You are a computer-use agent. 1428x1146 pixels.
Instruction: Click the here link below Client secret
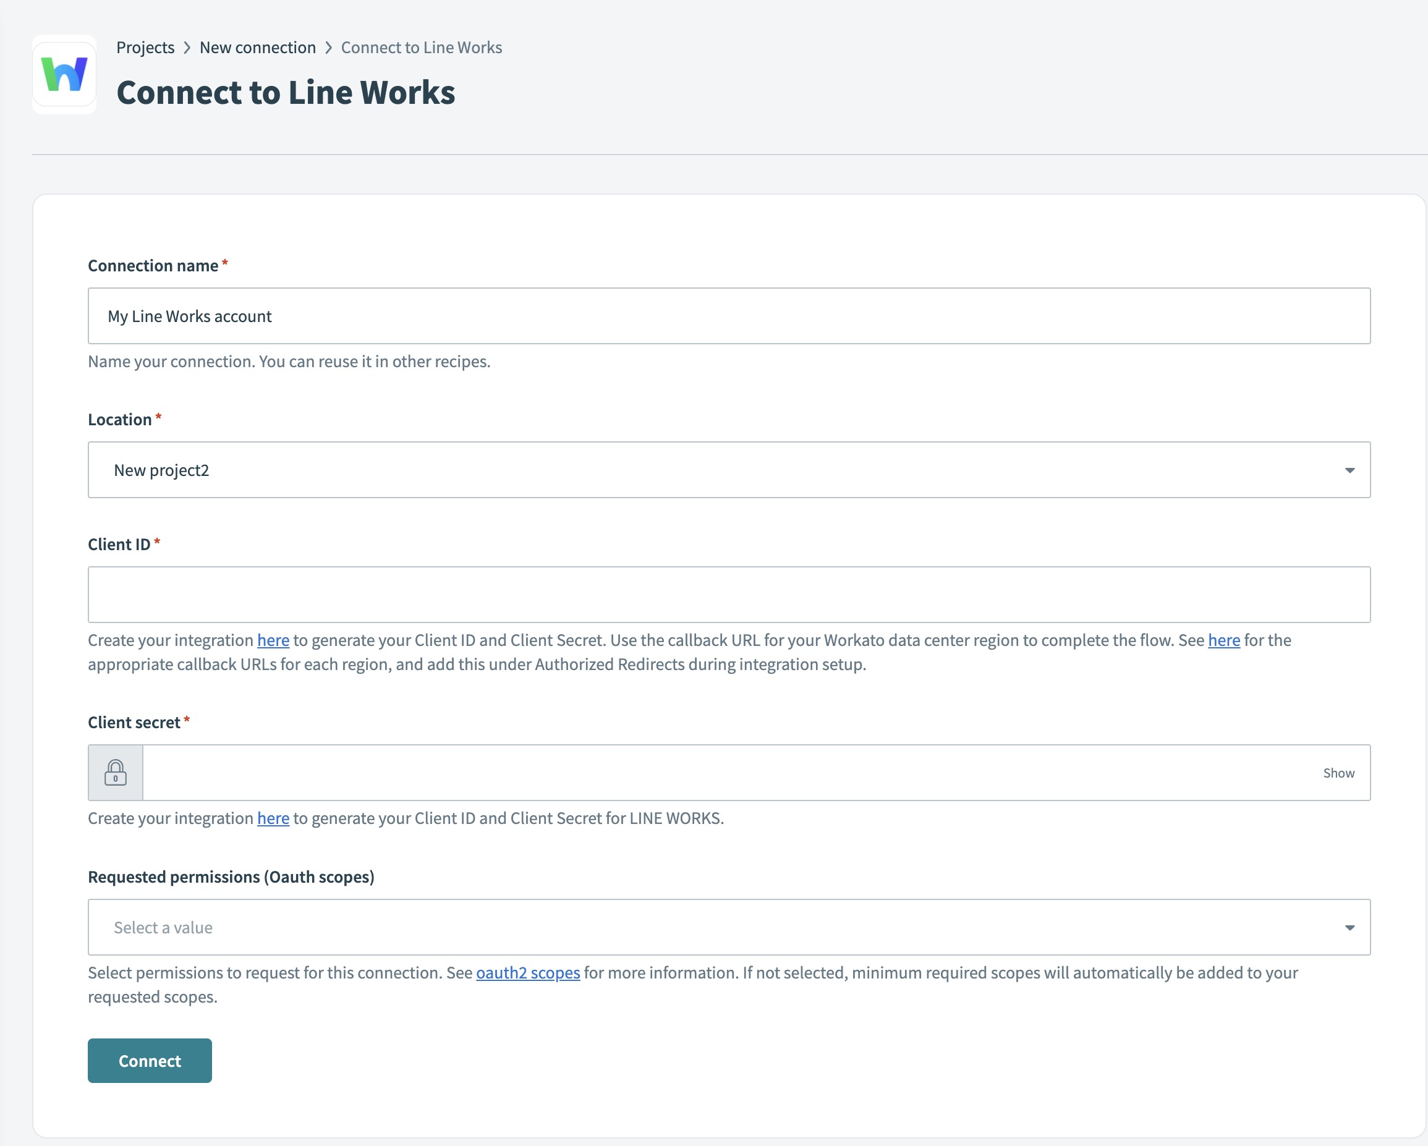[273, 817]
